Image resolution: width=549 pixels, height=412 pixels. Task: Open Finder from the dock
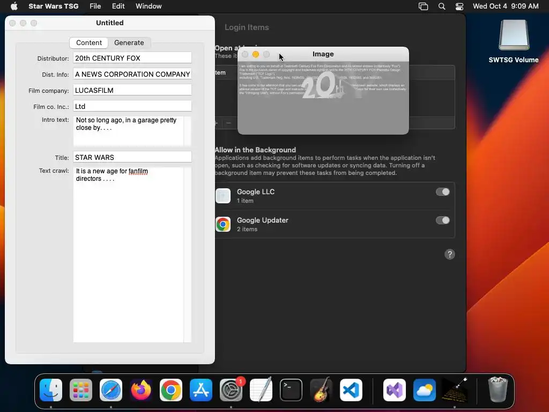click(51, 390)
